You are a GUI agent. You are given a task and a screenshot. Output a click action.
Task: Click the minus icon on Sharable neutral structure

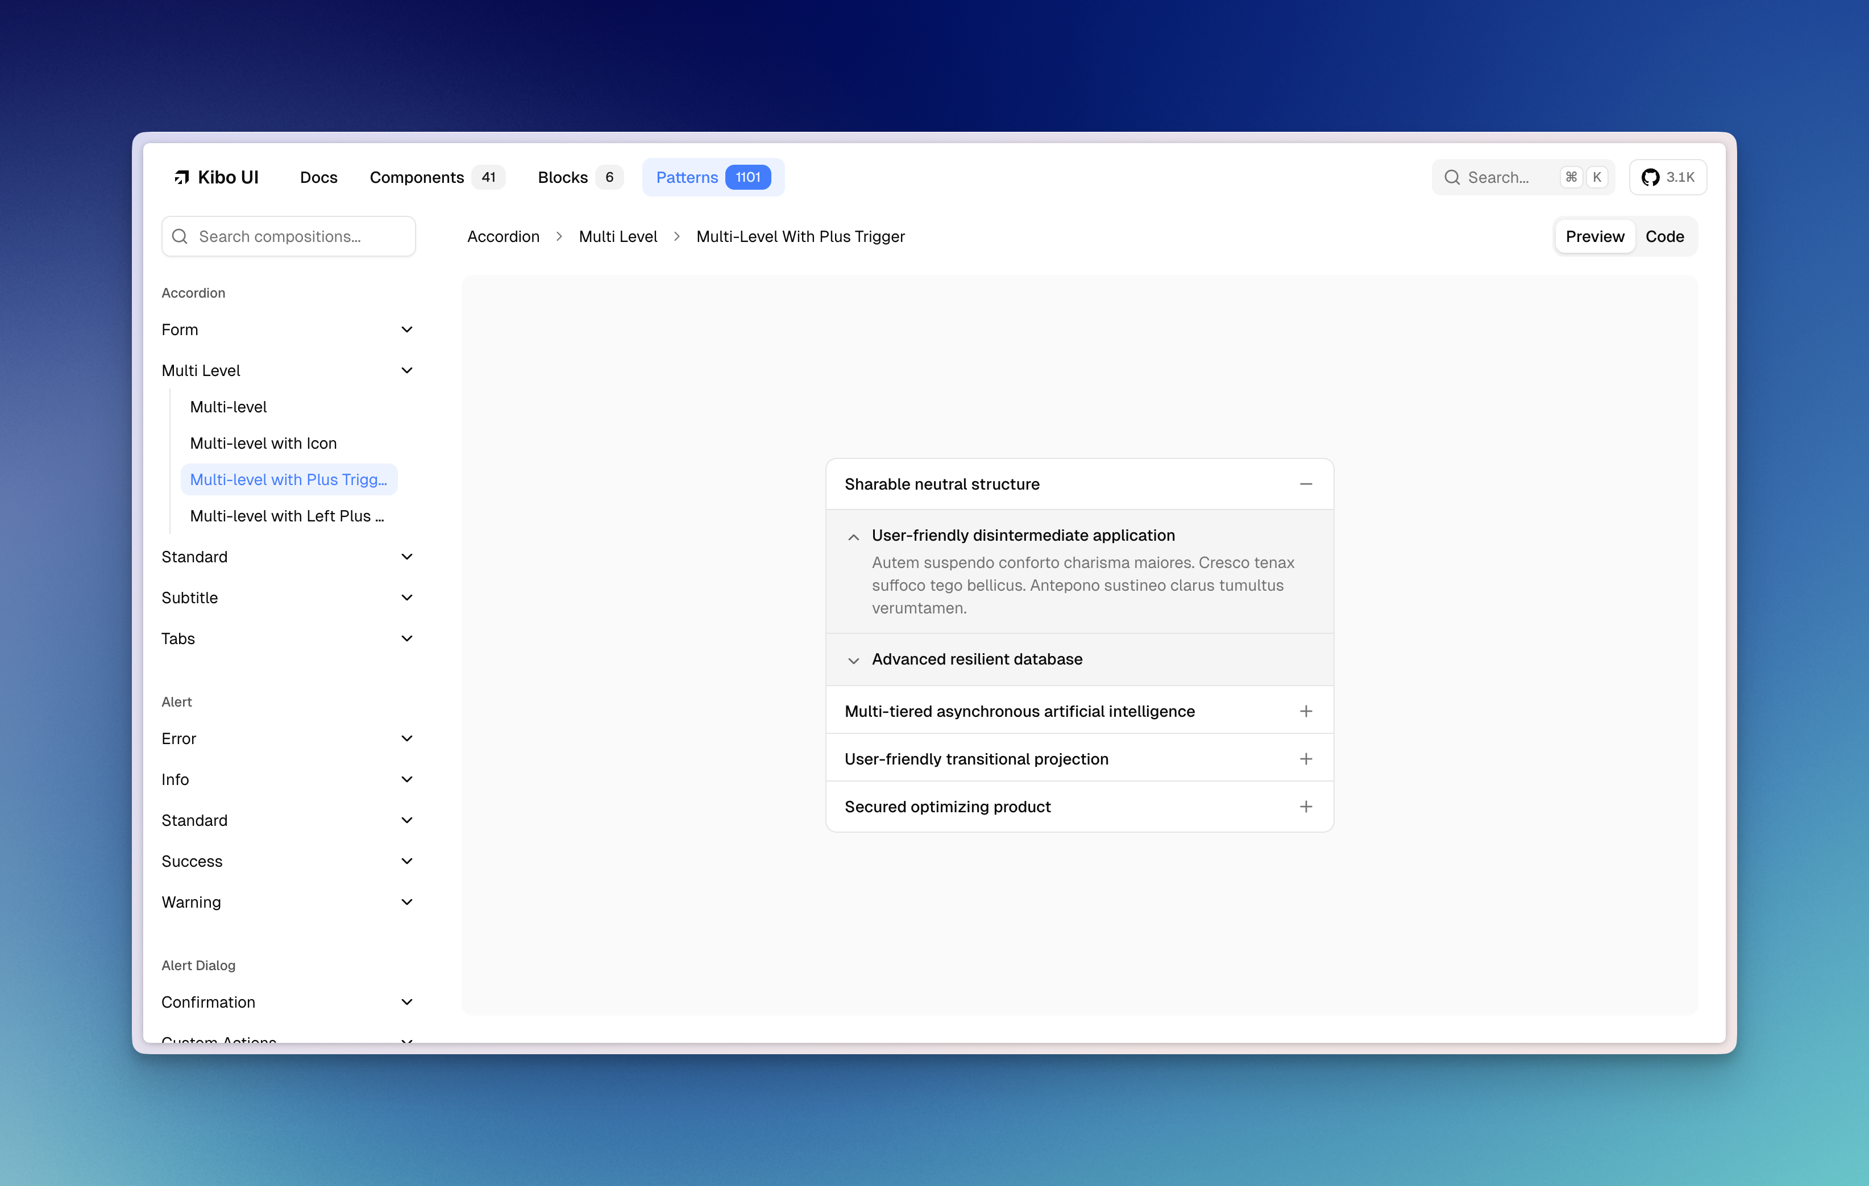coord(1306,484)
